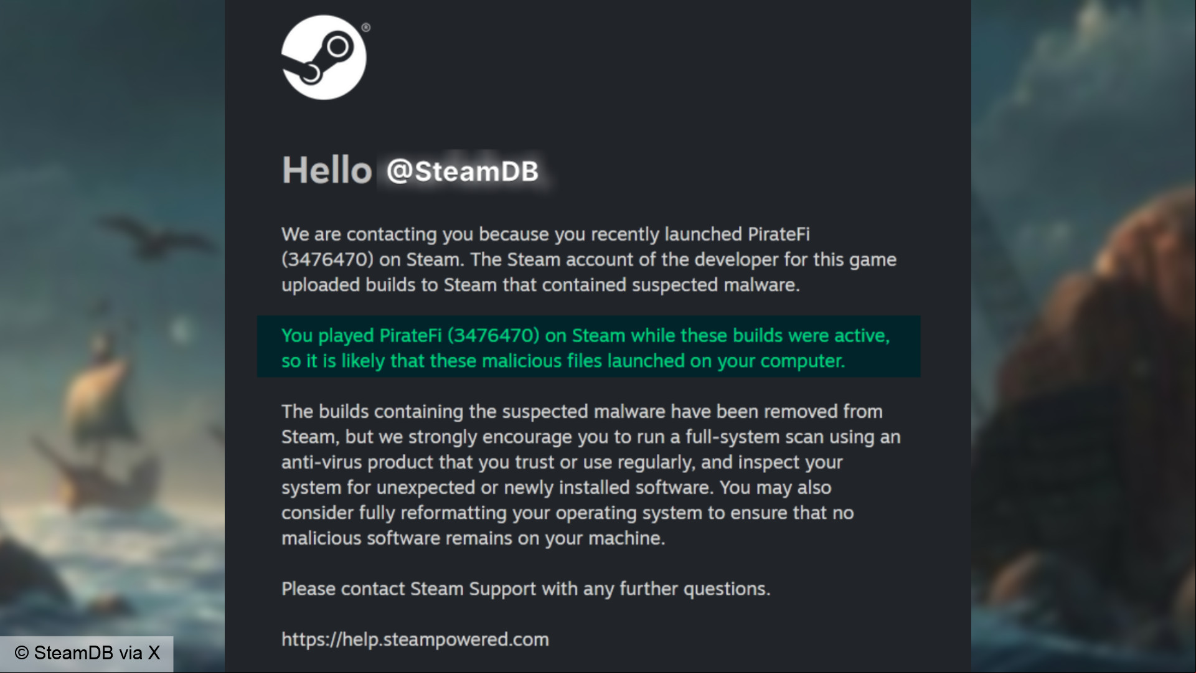
Task: Click the 'malicious files launched' green line
Action: point(563,361)
